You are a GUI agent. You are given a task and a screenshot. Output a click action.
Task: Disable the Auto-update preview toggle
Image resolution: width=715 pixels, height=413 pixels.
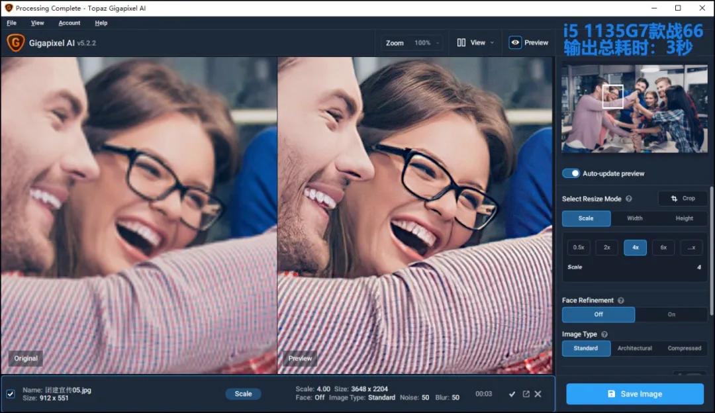click(571, 173)
